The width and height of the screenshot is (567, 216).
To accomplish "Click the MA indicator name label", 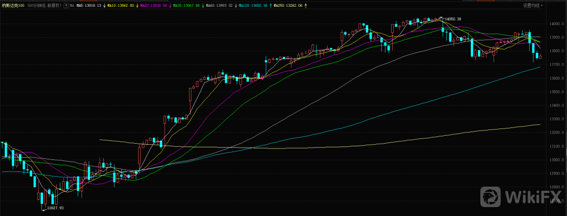I will [72, 5].
